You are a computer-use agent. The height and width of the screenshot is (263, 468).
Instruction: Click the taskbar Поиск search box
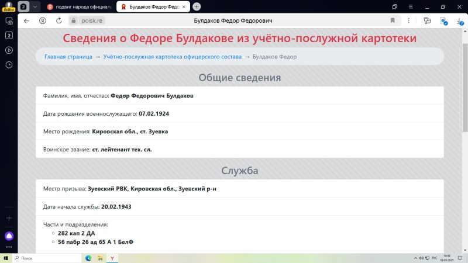(47, 258)
